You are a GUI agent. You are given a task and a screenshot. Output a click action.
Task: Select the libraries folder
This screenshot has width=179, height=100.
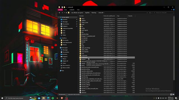[x=83, y=42]
